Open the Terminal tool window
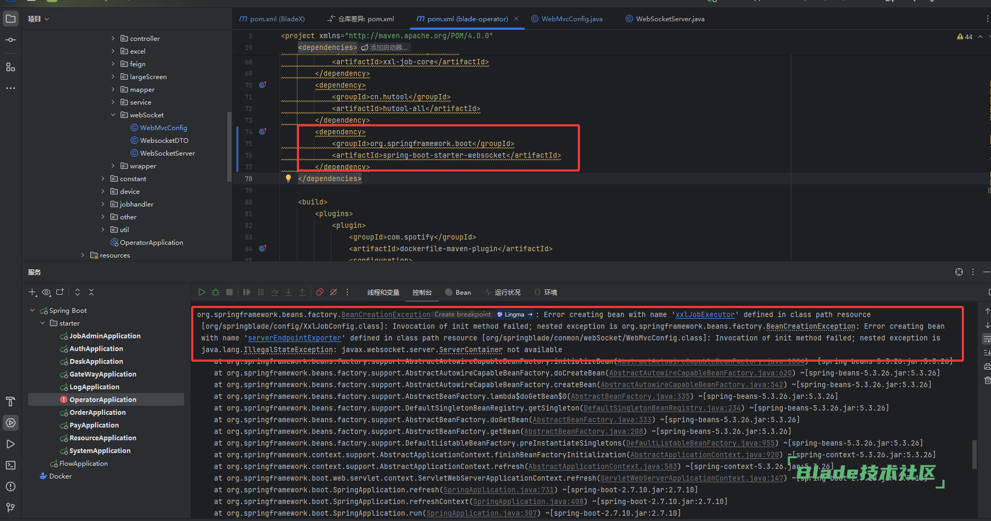This screenshot has height=521, width=991. click(x=11, y=465)
